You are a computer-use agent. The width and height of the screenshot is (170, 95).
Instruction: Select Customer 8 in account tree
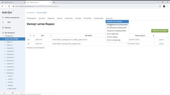tap(10, 67)
